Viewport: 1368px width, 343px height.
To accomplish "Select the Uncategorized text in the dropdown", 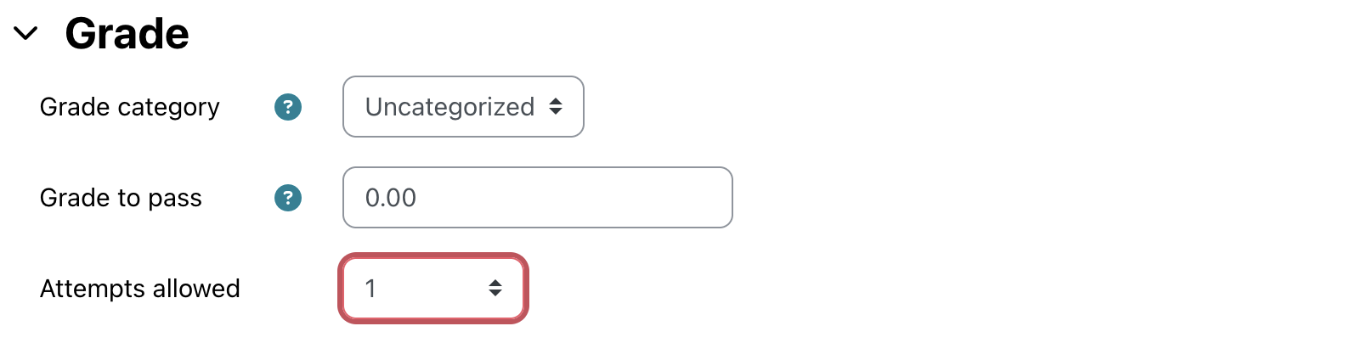I will coord(449,107).
